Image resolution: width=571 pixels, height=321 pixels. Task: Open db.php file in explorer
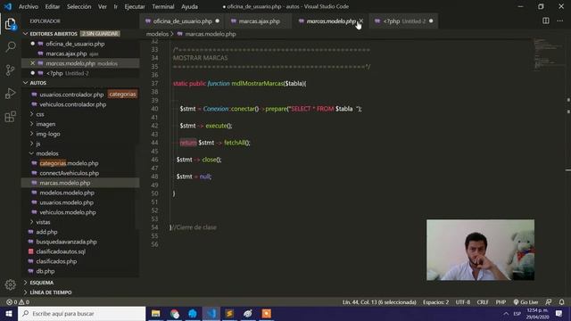pos(46,271)
